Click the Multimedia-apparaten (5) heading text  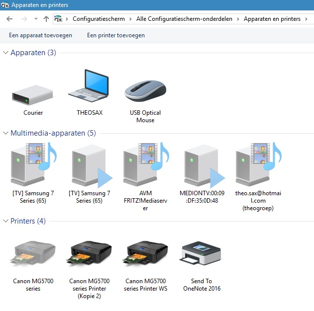[53, 133]
